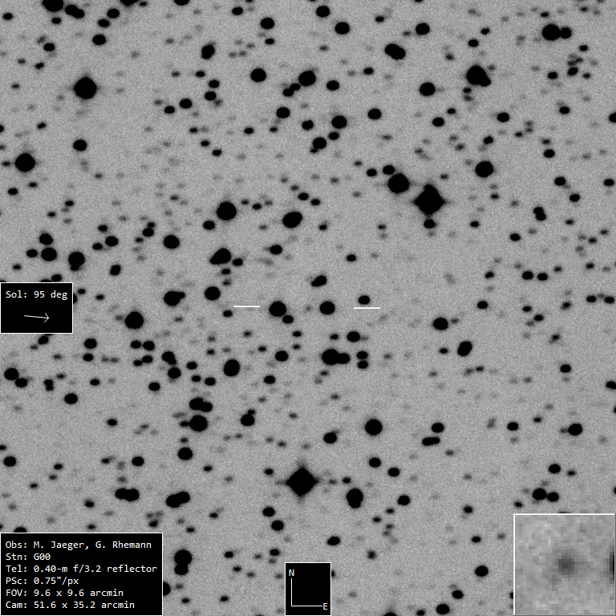This screenshot has width=616, height=616.
Task: Open the zoomed inset thumbnail of the object
Action: pyautogui.click(x=564, y=564)
